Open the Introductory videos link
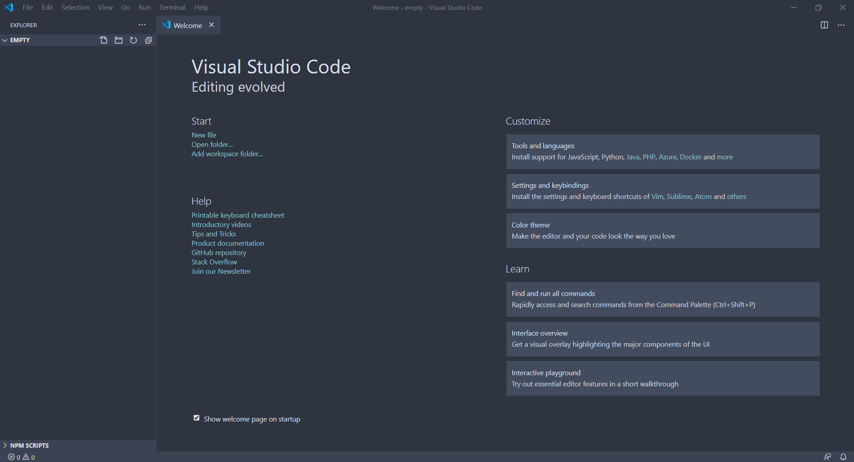This screenshot has height=462, width=854. [221, 224]
